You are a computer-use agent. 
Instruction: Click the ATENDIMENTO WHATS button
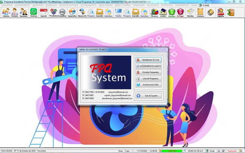coord(149,66)
